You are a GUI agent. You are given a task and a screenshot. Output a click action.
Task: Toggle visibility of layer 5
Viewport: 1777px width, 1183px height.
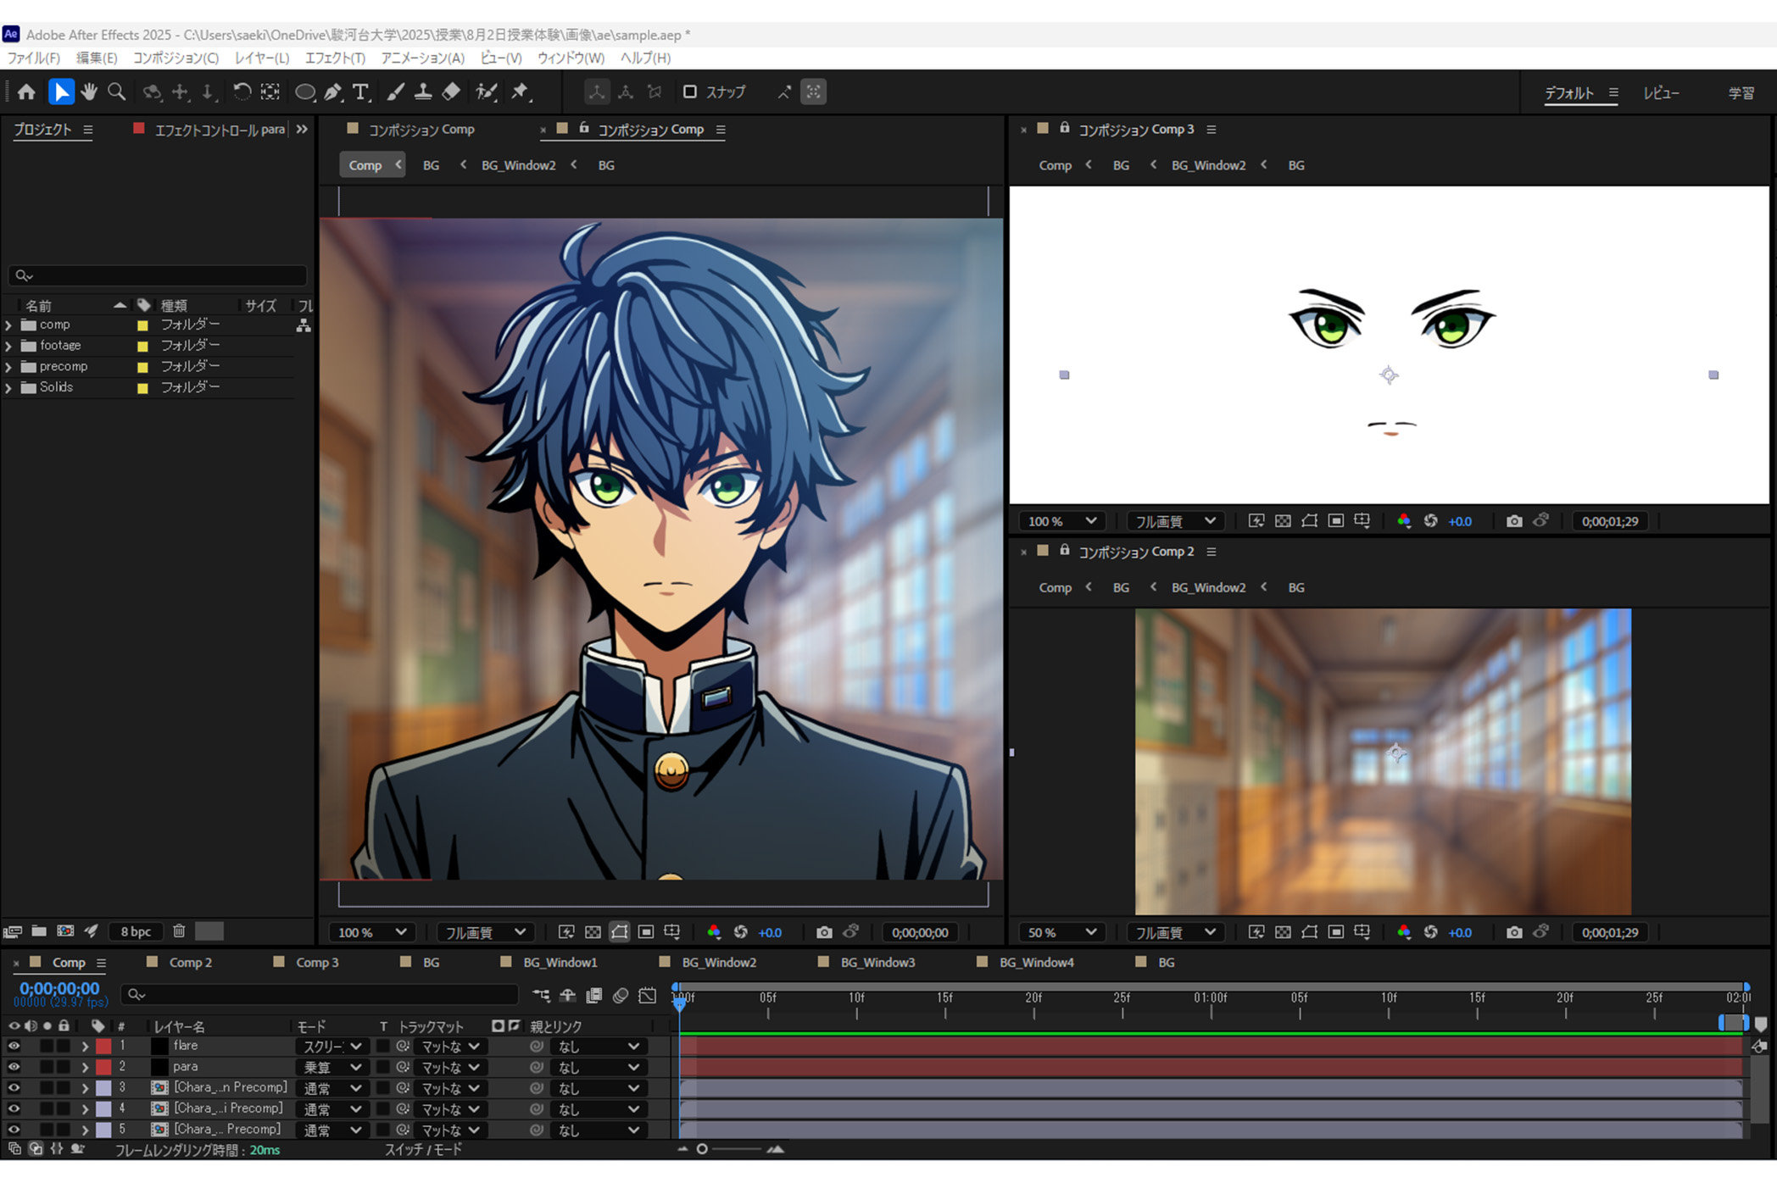tap(14, 1129)
